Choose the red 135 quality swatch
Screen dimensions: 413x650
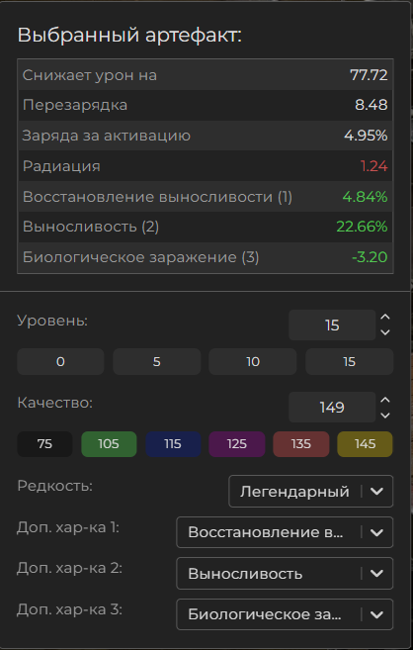301,444
